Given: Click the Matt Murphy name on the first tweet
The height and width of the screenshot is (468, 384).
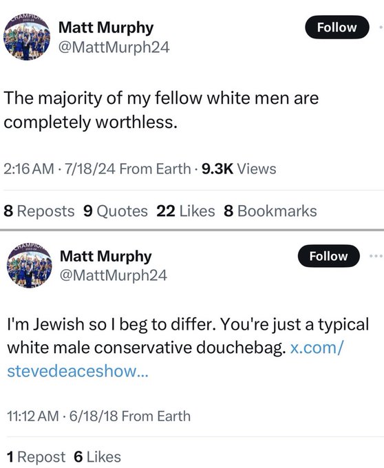Looking at the screenshot, I should tap(106, 28).
